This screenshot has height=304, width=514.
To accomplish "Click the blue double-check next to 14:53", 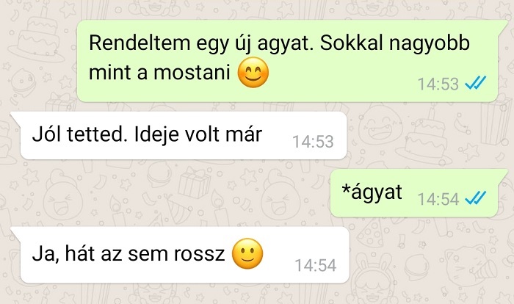I will tap(476, 83).
